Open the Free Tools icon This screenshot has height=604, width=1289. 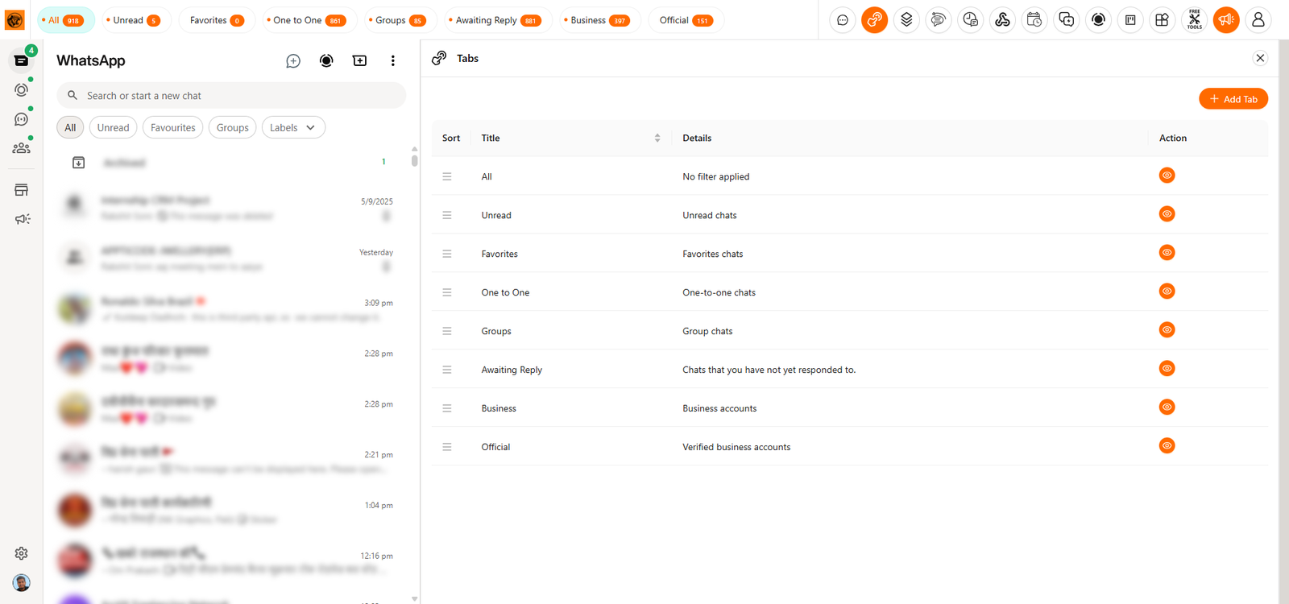tap(1195, 20)
